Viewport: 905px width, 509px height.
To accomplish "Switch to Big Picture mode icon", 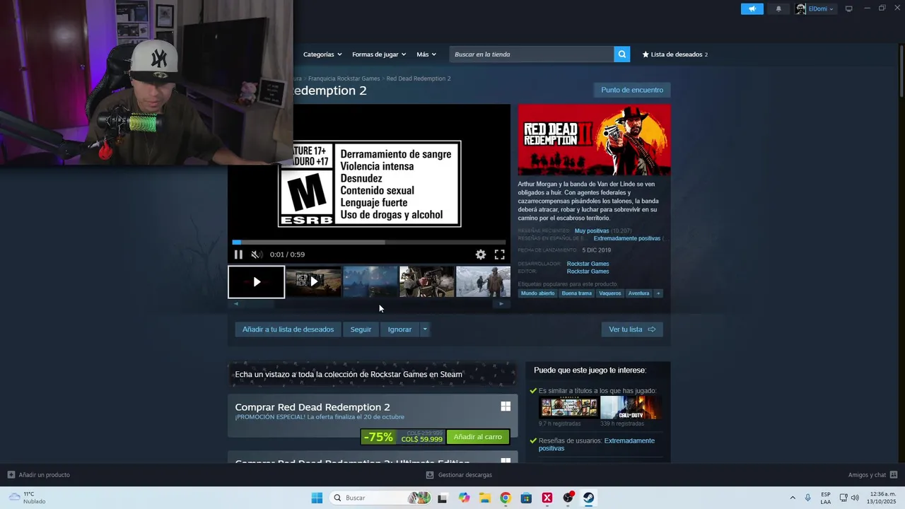I will tap(849, 8).
